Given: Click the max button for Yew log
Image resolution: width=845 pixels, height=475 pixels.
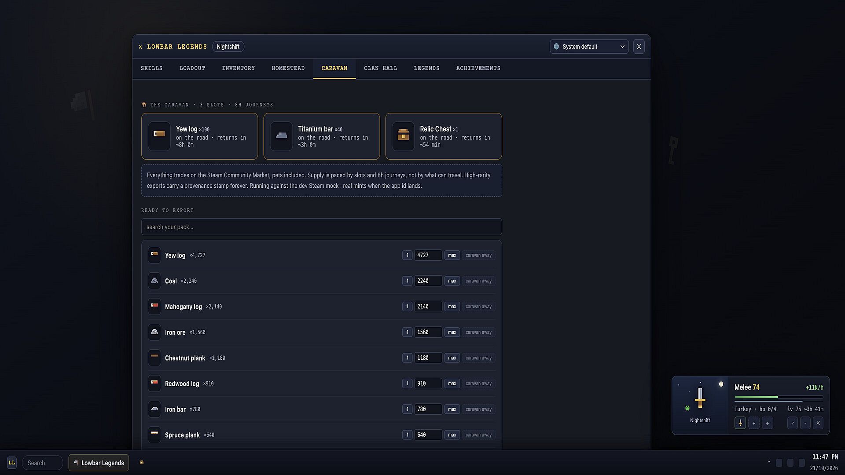Looking at the screenshot, I should [452, 255].
